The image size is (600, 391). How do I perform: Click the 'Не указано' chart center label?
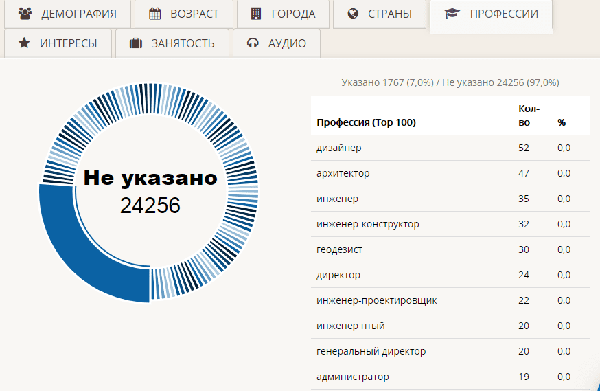click(150, 178)
